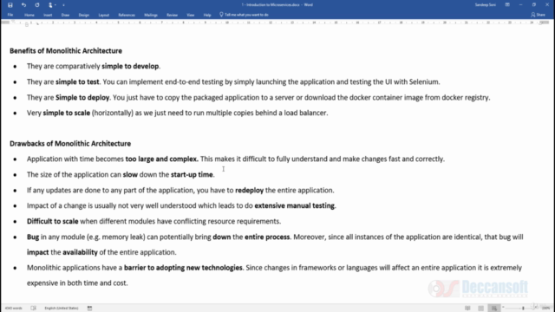Click the bold text 'Simple to deploy'
555x312 pixels.
[82, 97]
